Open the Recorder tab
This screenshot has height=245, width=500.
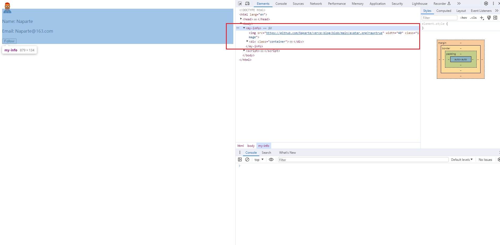(x=442, y=4)
